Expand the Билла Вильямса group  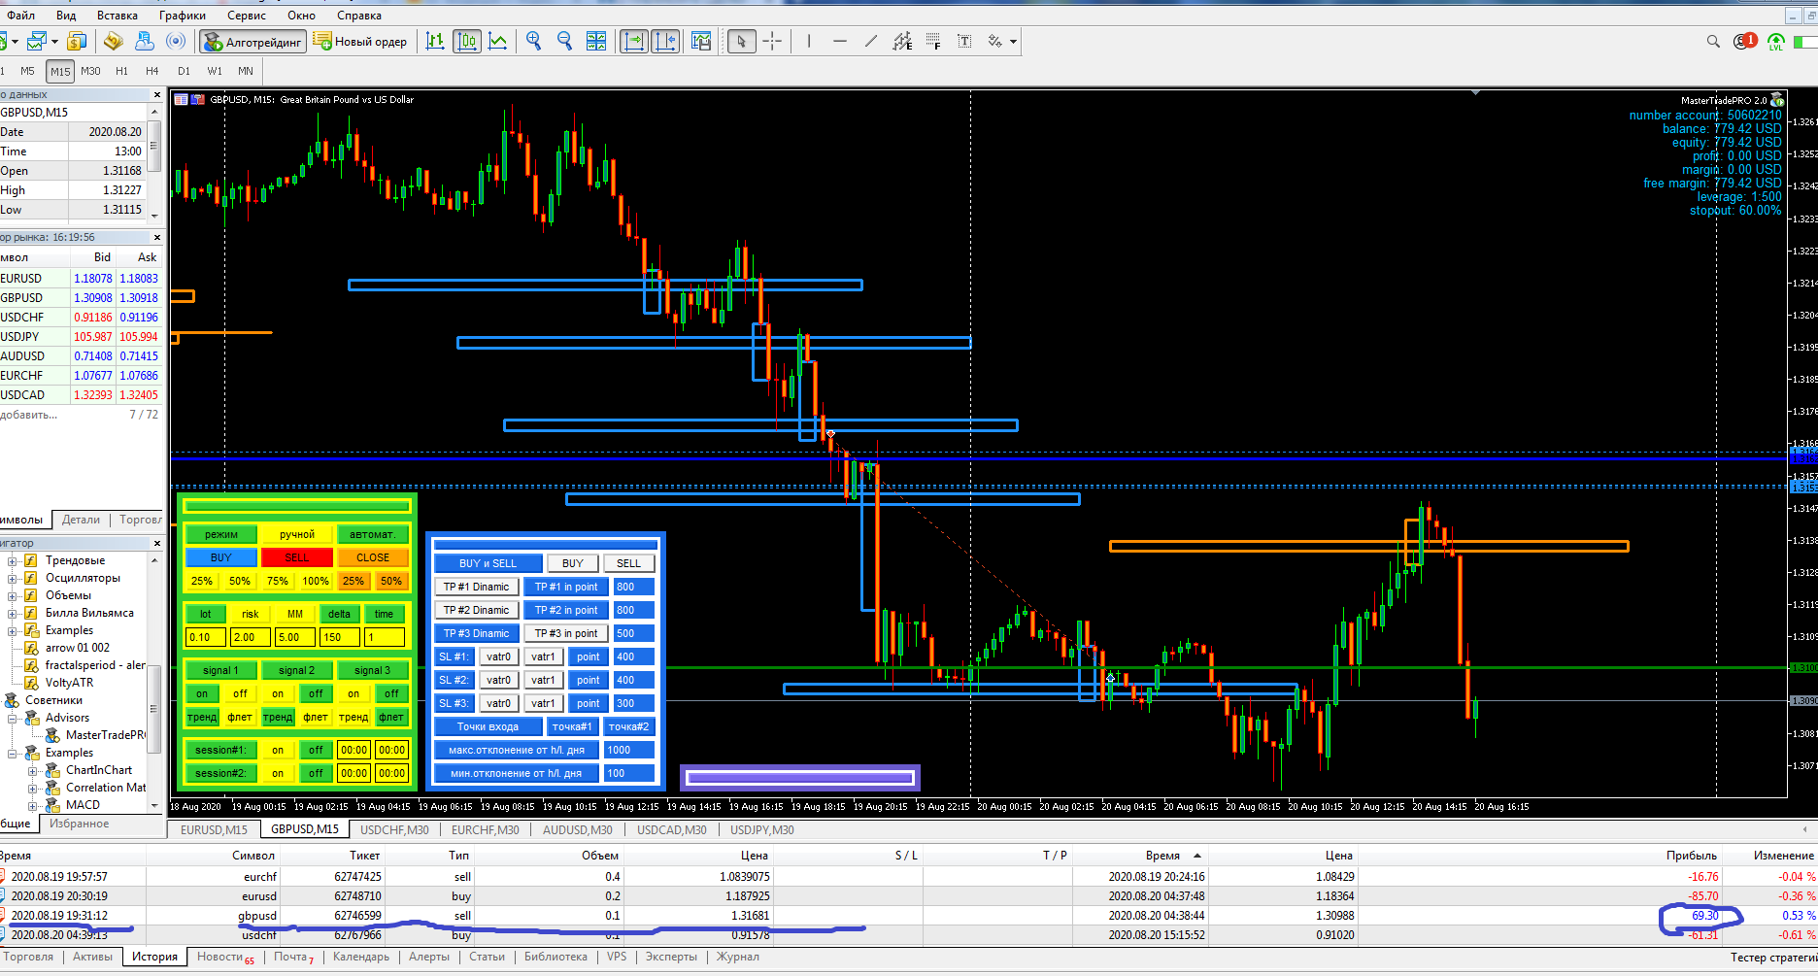click(13, 613)
